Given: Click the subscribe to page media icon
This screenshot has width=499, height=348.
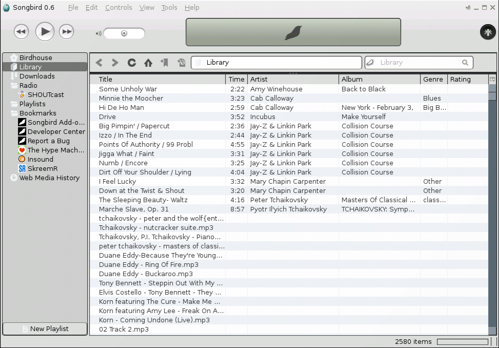Looking at the screenshot, I should pos(182,63).
